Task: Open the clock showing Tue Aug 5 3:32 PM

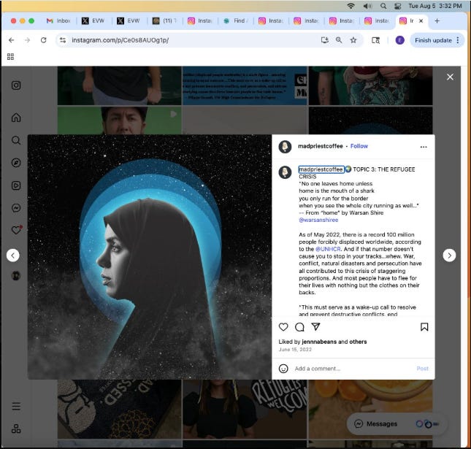Action: point(435,6)
